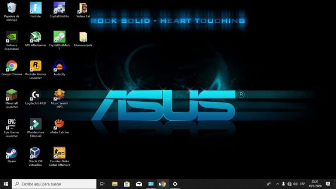The width and height of the screenshot is (336, 189).
Task: Open Task View from the taskbar
Action: coord(102,184)
